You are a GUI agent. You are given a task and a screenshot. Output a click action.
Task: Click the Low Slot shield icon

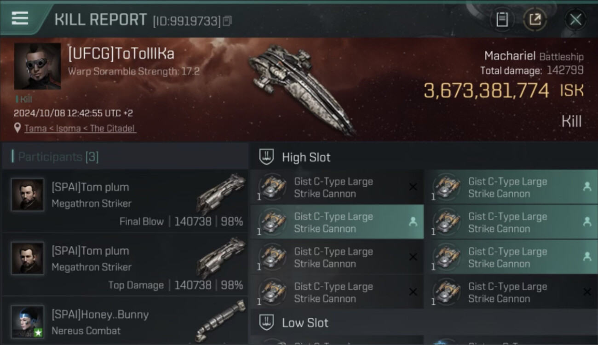266,322
